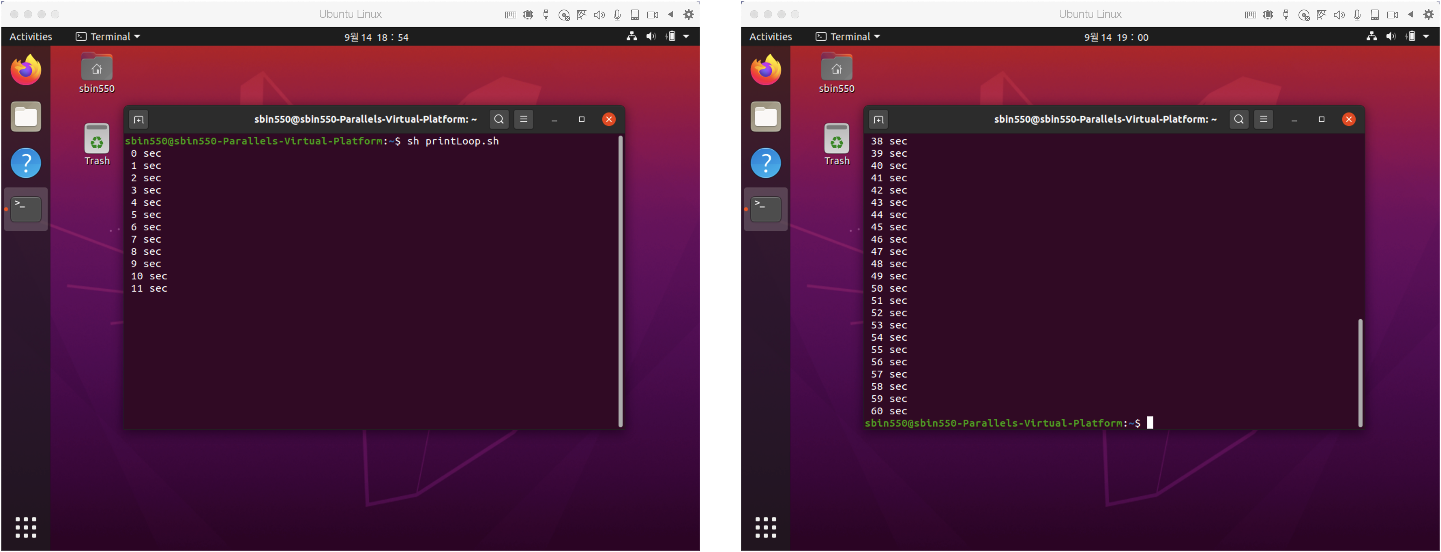
Task: Click scrollbar thumb of terminal showing 60 sec
Action: (1361, 372)
